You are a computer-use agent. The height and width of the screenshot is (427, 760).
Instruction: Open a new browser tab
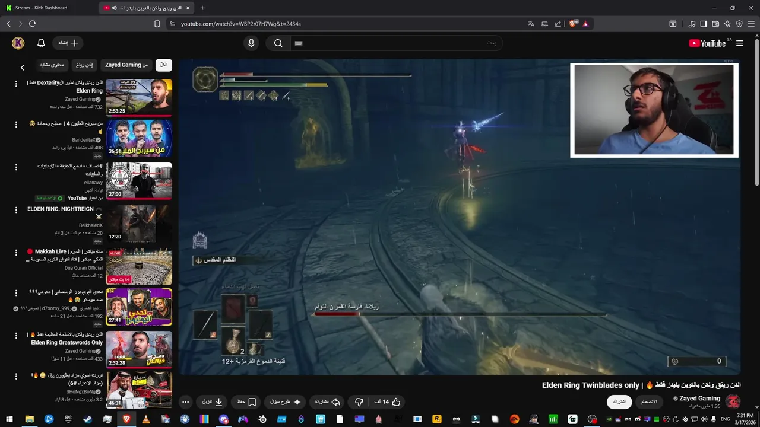202,8
